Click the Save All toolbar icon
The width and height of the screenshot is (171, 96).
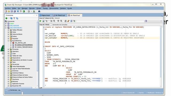click(x=15, y=11)
